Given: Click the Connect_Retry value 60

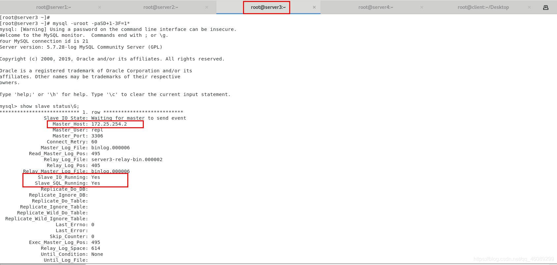Looking at the screenshot, I should click(94, 142).
